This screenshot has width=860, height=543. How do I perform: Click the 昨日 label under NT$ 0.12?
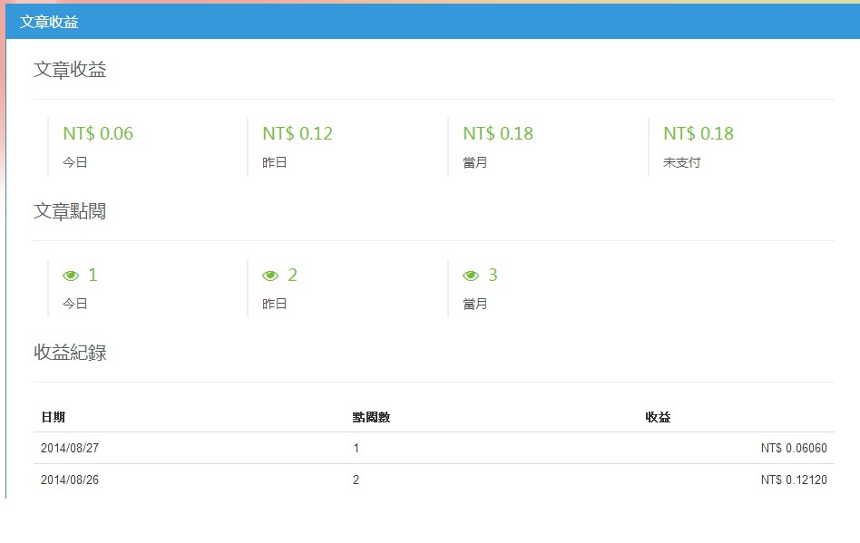click(x=275, y=163)
